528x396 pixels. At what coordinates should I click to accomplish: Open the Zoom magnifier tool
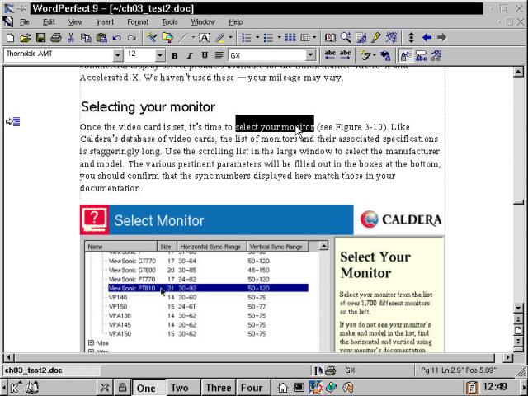pos(346,38)
